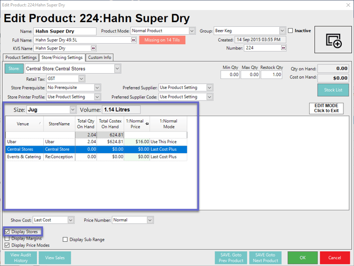Click the sort arrow in Venue column header
The width and height of the screenshot is (354, 266).
pyautogui.click(x=40, y=124)
